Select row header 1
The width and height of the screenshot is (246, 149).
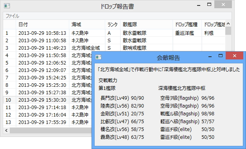(x=9, y=33)
